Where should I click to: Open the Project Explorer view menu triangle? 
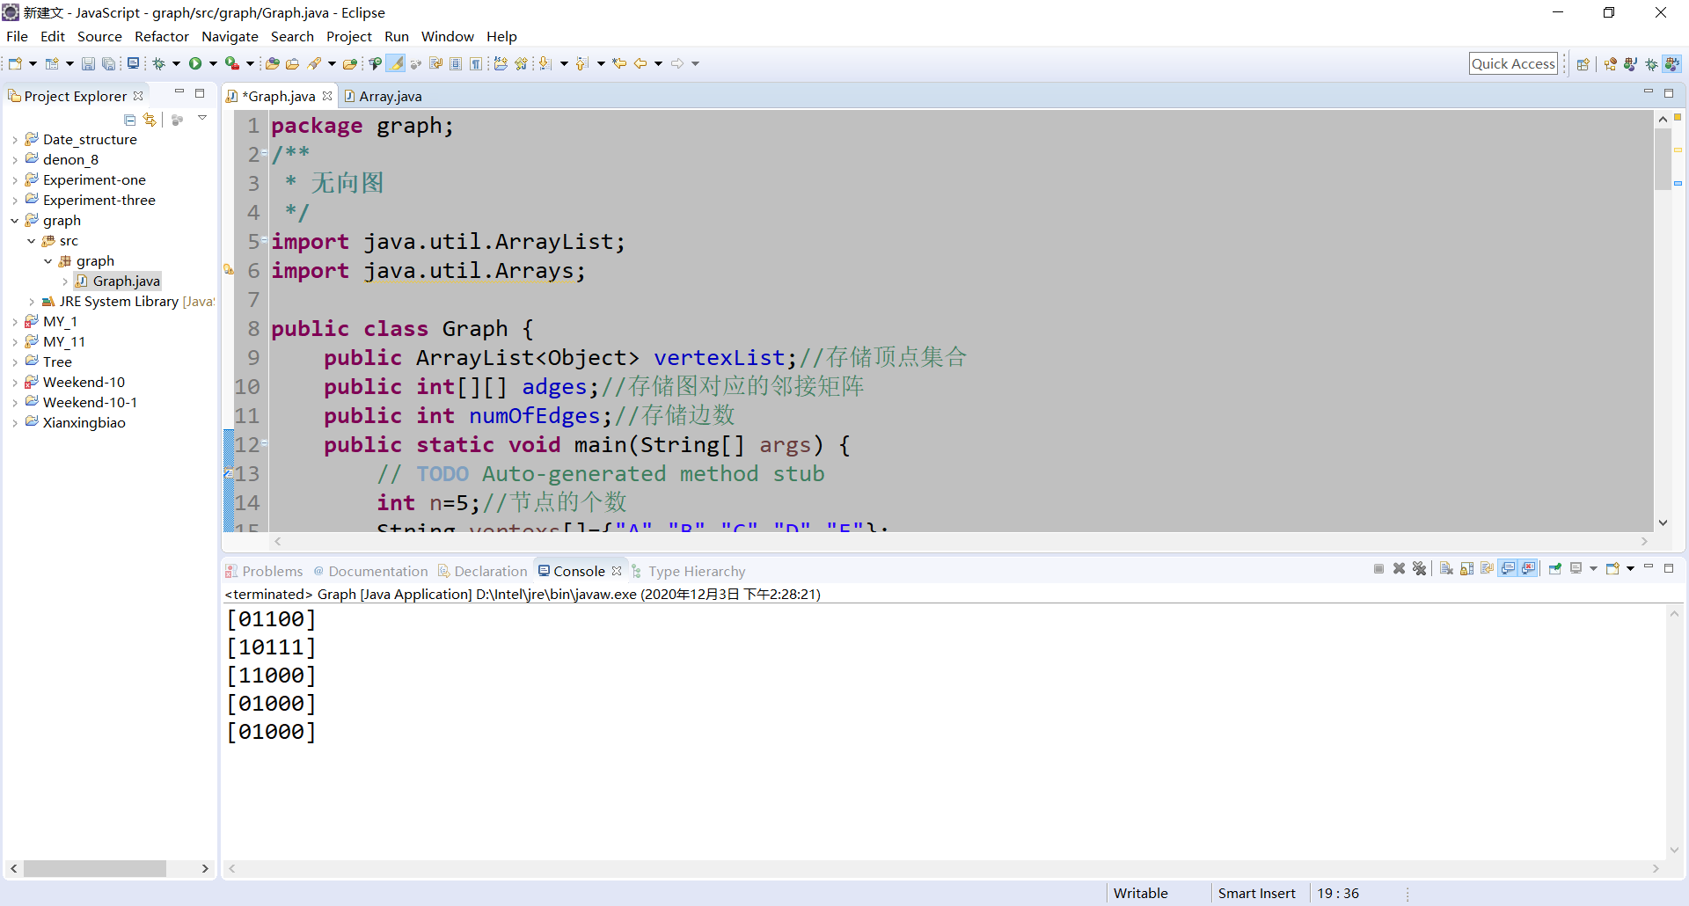tap(202, 118)
